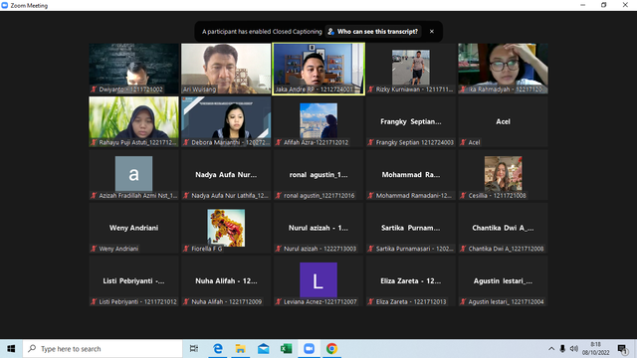The image size is (637, 358).
Task: Open File Explorer from the taskbar
Action: [x=241, y=349]
